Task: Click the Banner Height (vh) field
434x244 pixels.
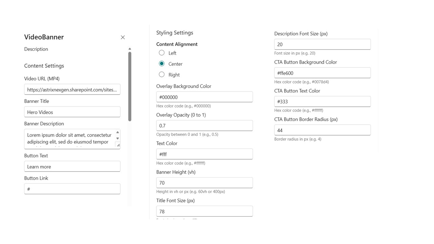Action: (x=204, y=183)
